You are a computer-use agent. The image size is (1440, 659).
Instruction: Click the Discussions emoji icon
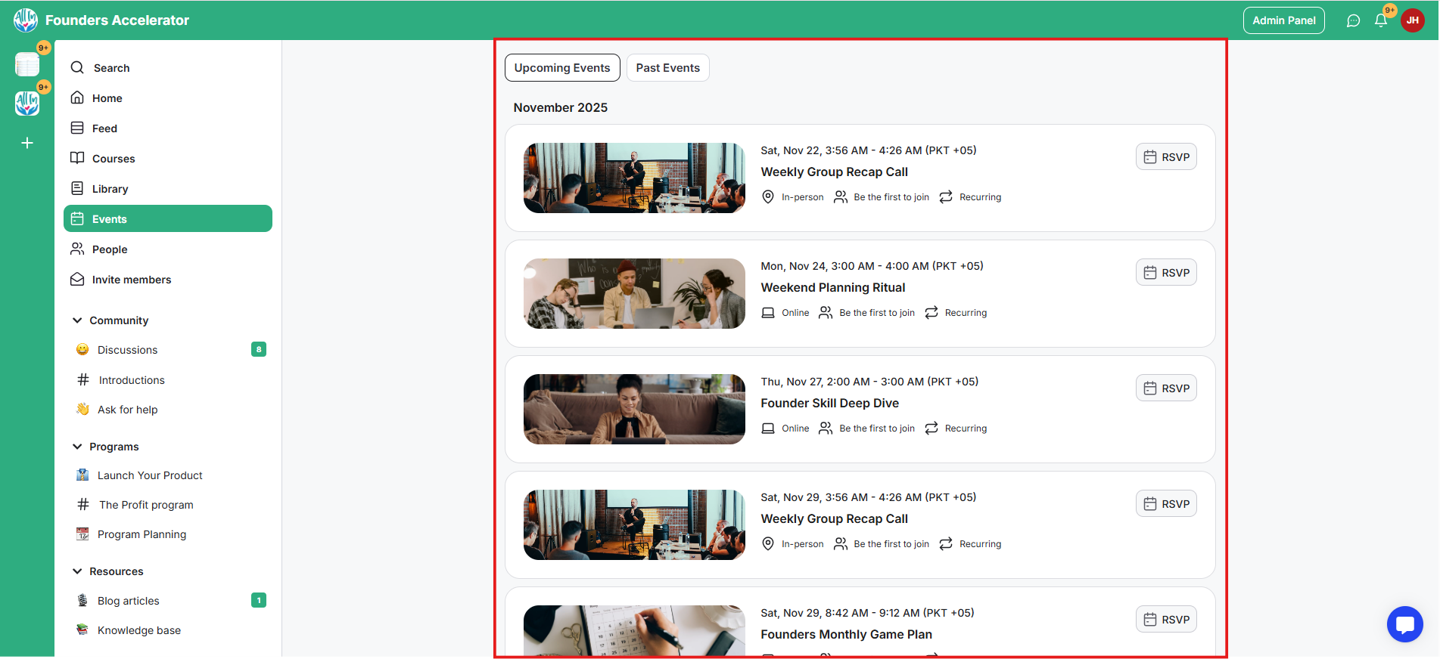82,349
